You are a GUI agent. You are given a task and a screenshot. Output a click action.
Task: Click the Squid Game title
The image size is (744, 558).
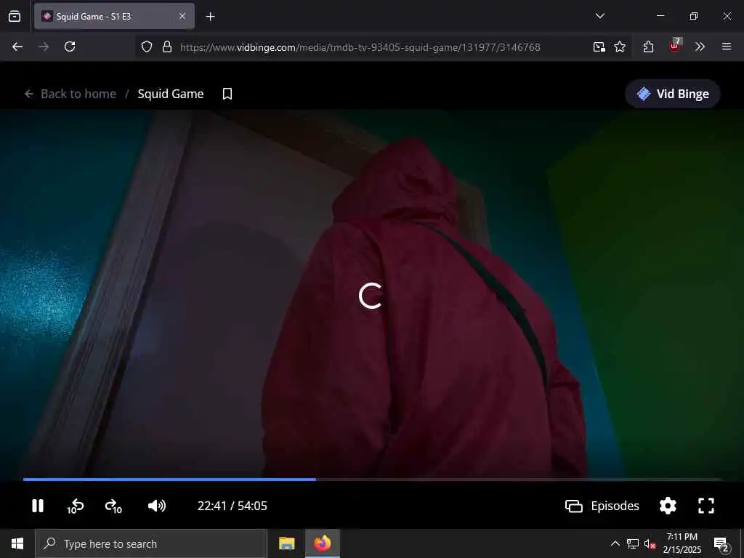pyautogui.click(x=171, y=94)
